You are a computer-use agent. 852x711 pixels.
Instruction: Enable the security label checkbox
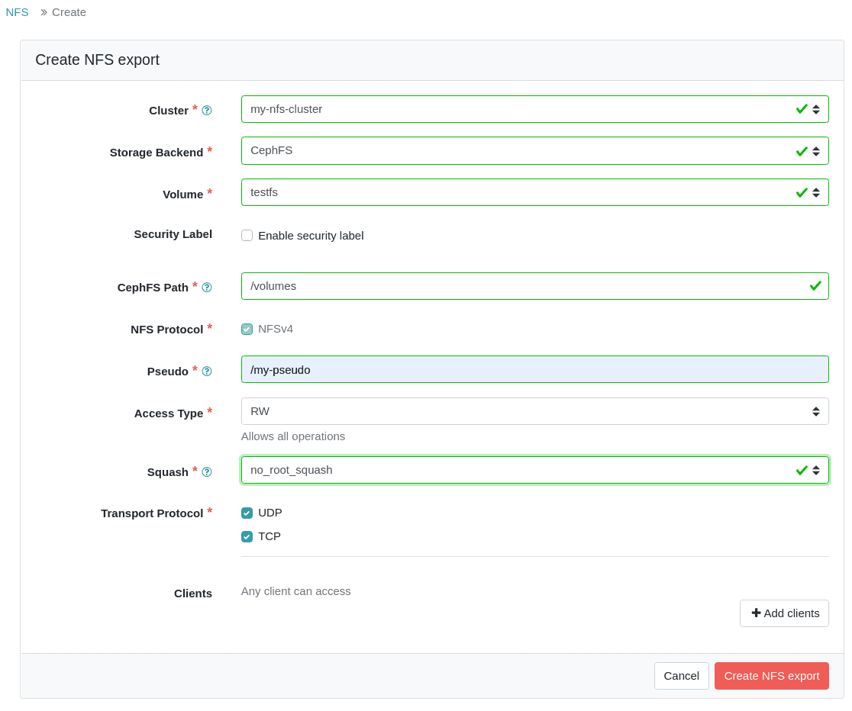(247, 236)
